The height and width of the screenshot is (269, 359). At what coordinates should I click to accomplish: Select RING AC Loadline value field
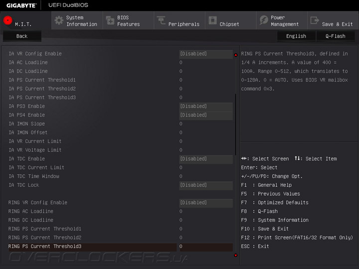181,211
